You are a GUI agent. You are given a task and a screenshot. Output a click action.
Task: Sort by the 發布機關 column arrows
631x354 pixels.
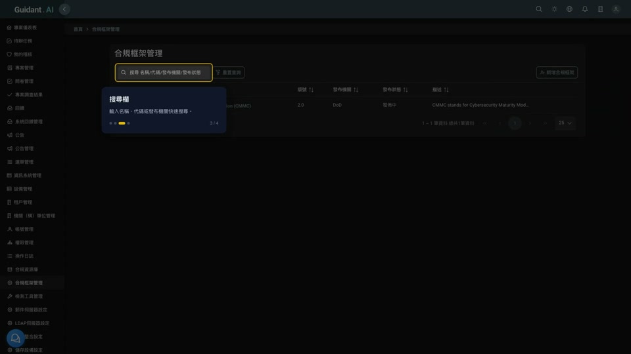(356, 90)
